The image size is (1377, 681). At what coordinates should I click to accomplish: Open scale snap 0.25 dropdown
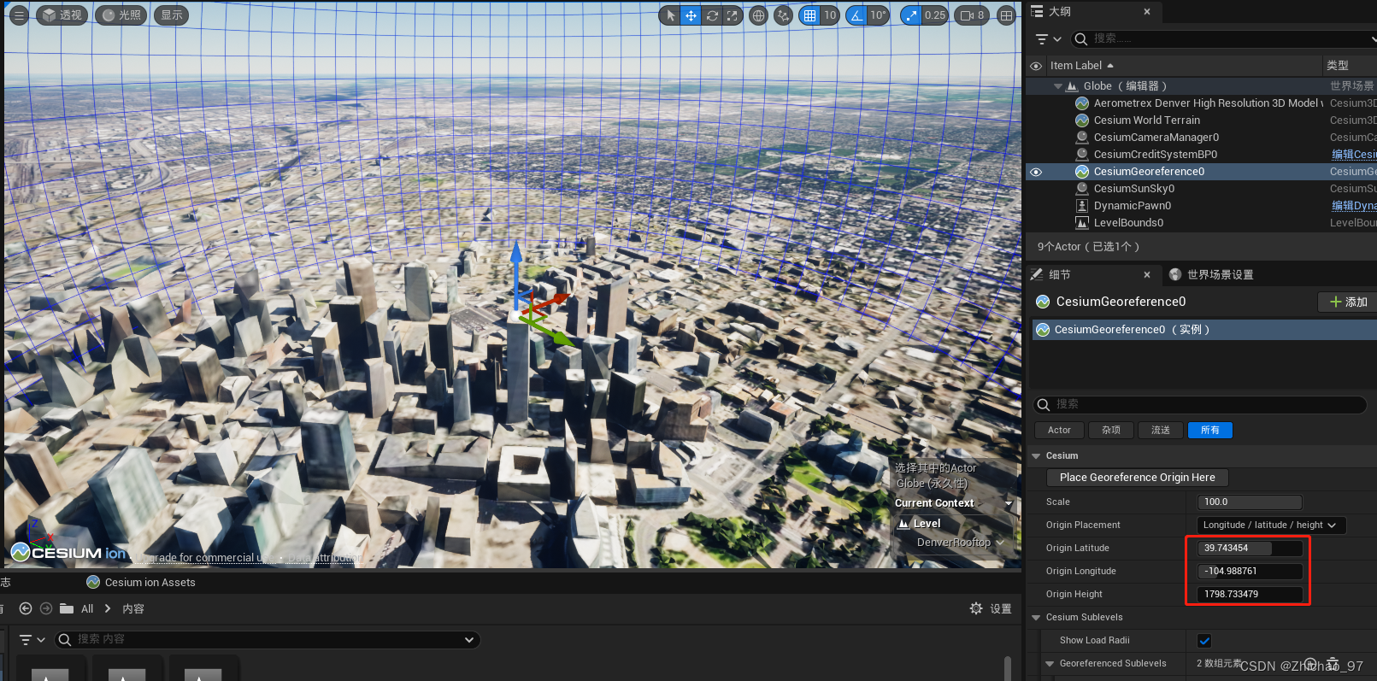pos(935,15)
